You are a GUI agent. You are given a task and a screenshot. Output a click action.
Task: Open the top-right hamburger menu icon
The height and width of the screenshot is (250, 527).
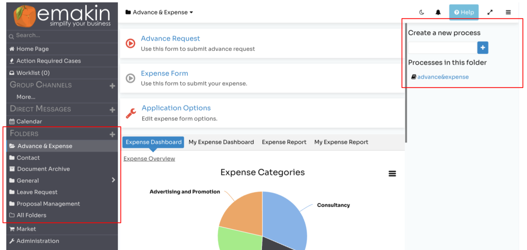click(x=508, y=12)
